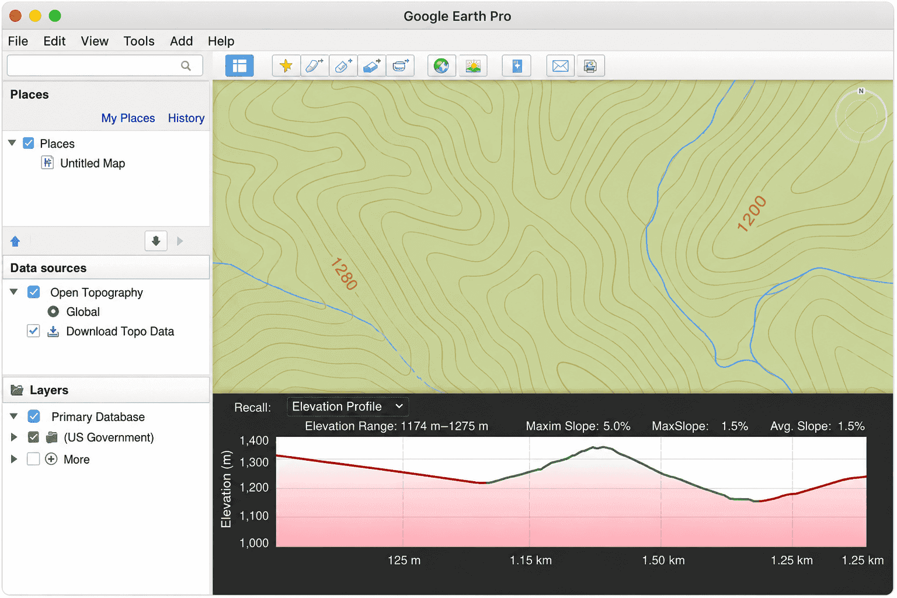
Task: Enable the More layers checkbox
Action: [x=33, y=459]
